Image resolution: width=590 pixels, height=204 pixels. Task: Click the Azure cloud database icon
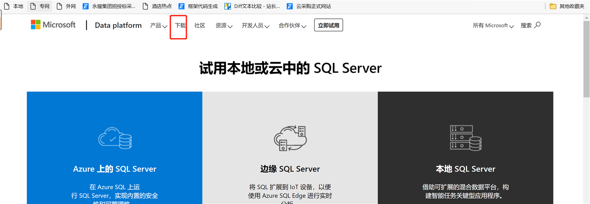click(x=115, y=138)
